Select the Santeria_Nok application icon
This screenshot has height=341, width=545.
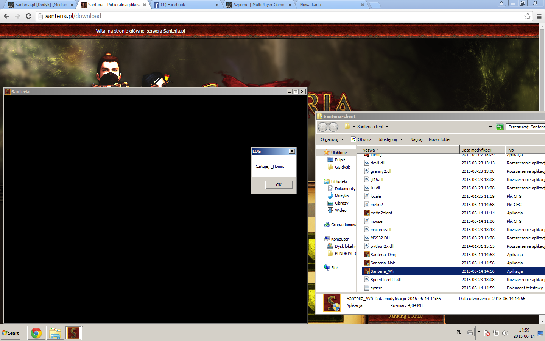[x=367, y=263]
